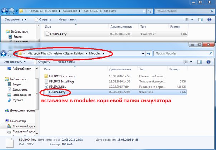
Task: Click the search magnifier in the front window
Action: (x=211, y=54)
